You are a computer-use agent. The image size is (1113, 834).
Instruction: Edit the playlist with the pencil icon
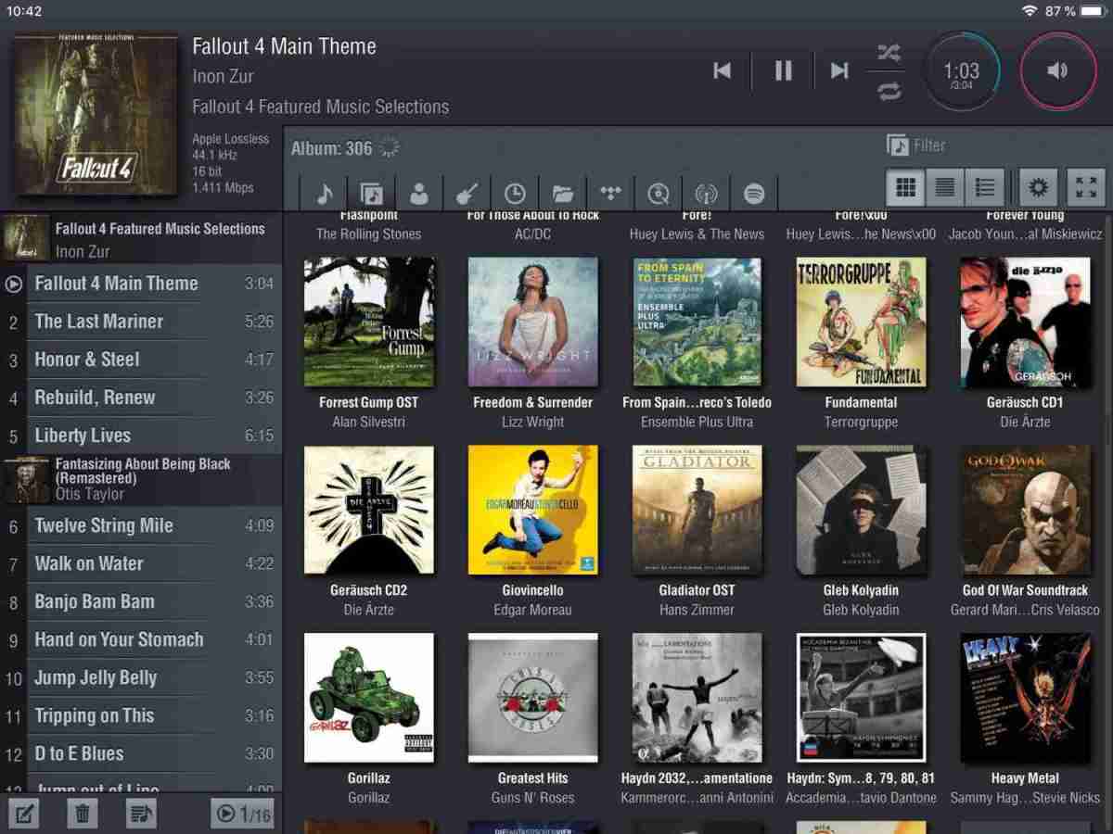[x=26, y=815]
